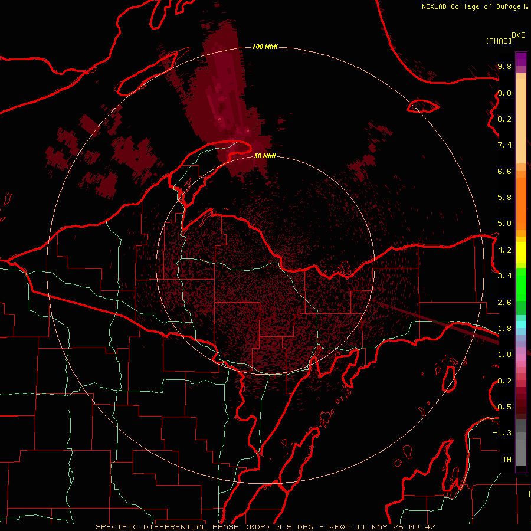Select the 4.2 scale value
This screenshot has height=531, width=531.
point(504,250)
